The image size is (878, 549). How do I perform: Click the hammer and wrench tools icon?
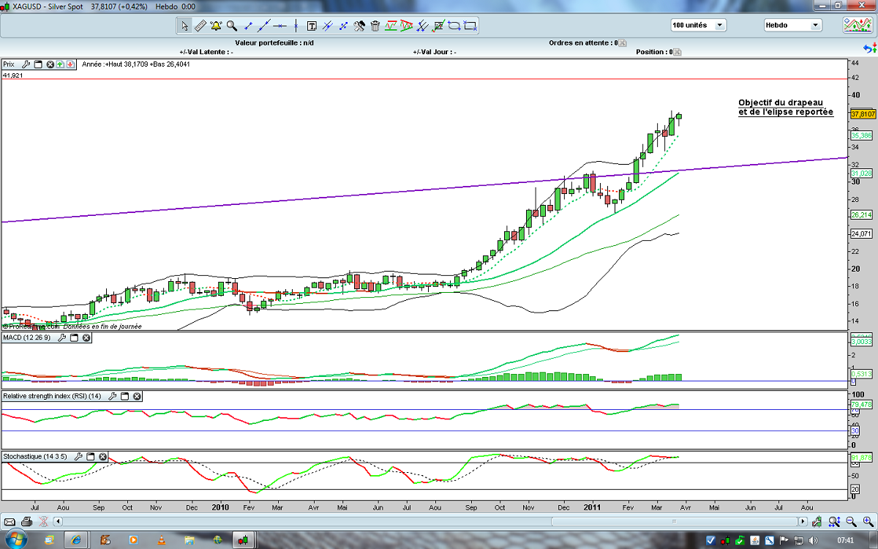[x=359, y=26]
